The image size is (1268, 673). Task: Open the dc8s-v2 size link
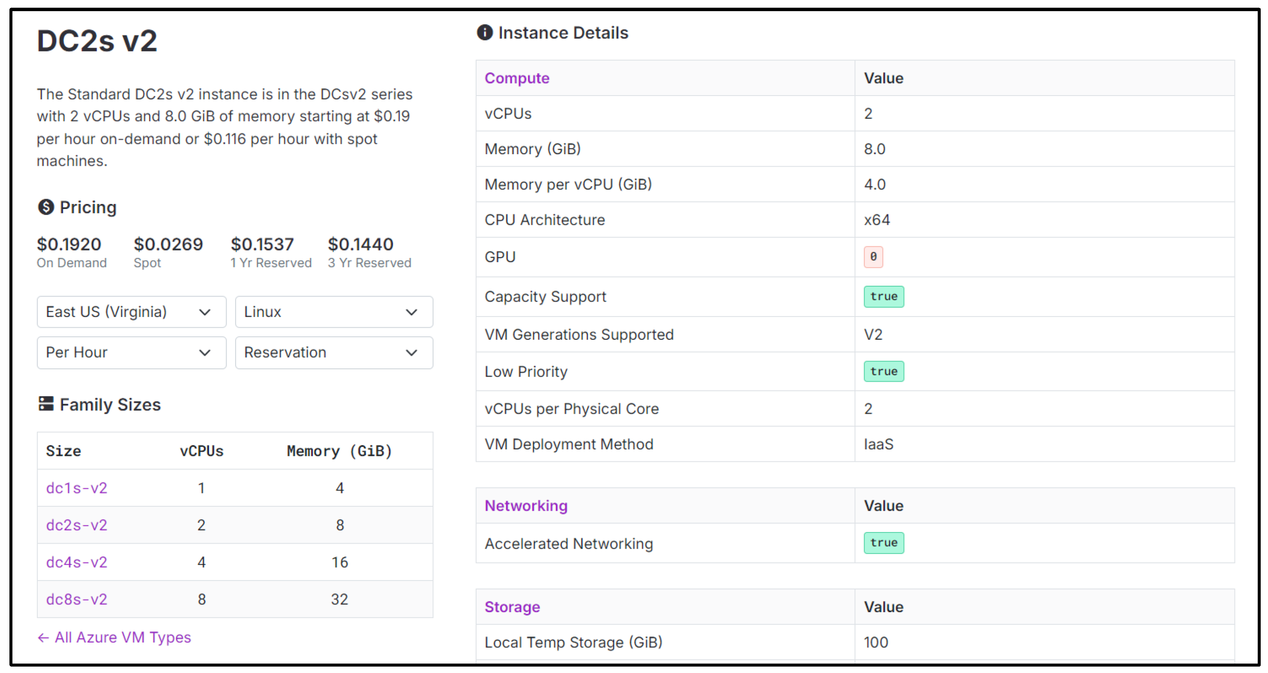coord(76,599)
